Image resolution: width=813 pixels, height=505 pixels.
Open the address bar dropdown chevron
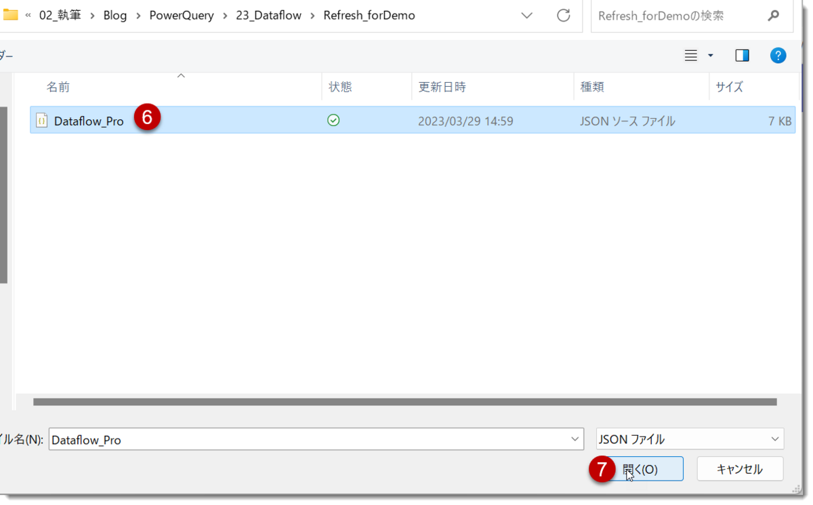(527, 16)
